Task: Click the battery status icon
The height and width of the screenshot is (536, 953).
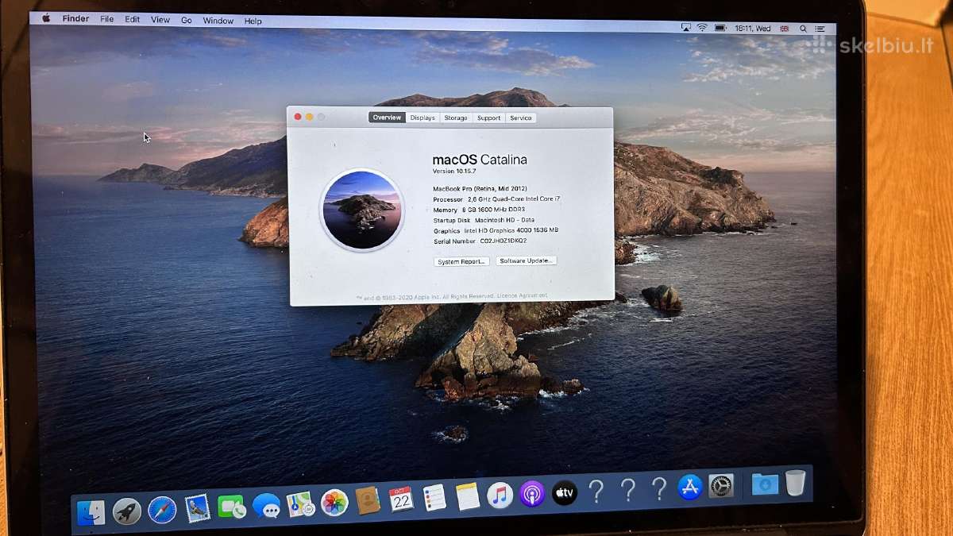Action: pos(720,28)
